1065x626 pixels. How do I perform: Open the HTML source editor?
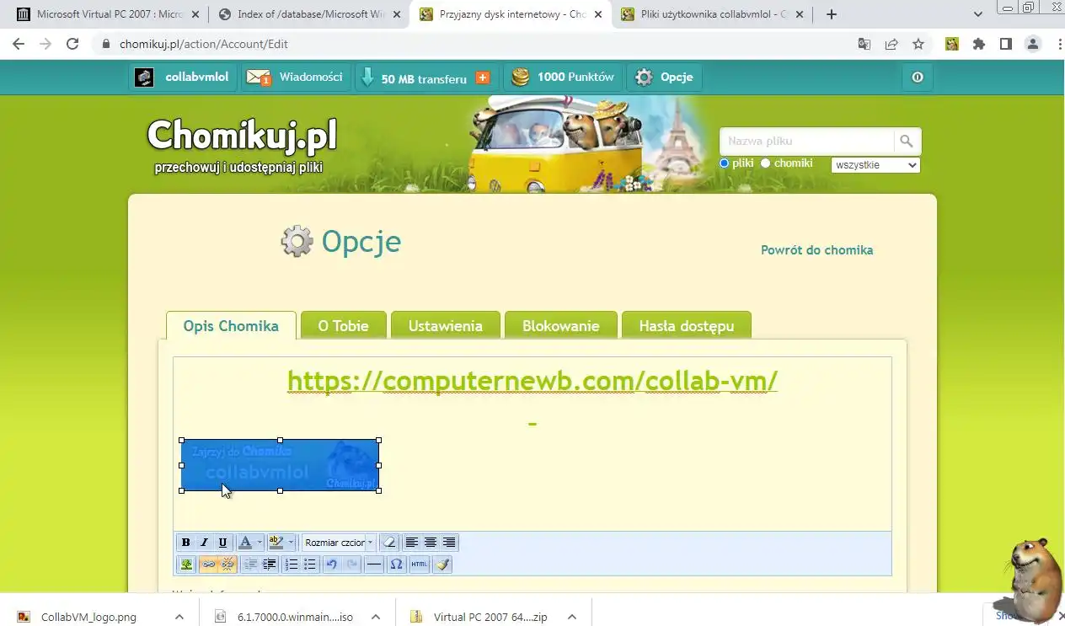tap(420, 564)
